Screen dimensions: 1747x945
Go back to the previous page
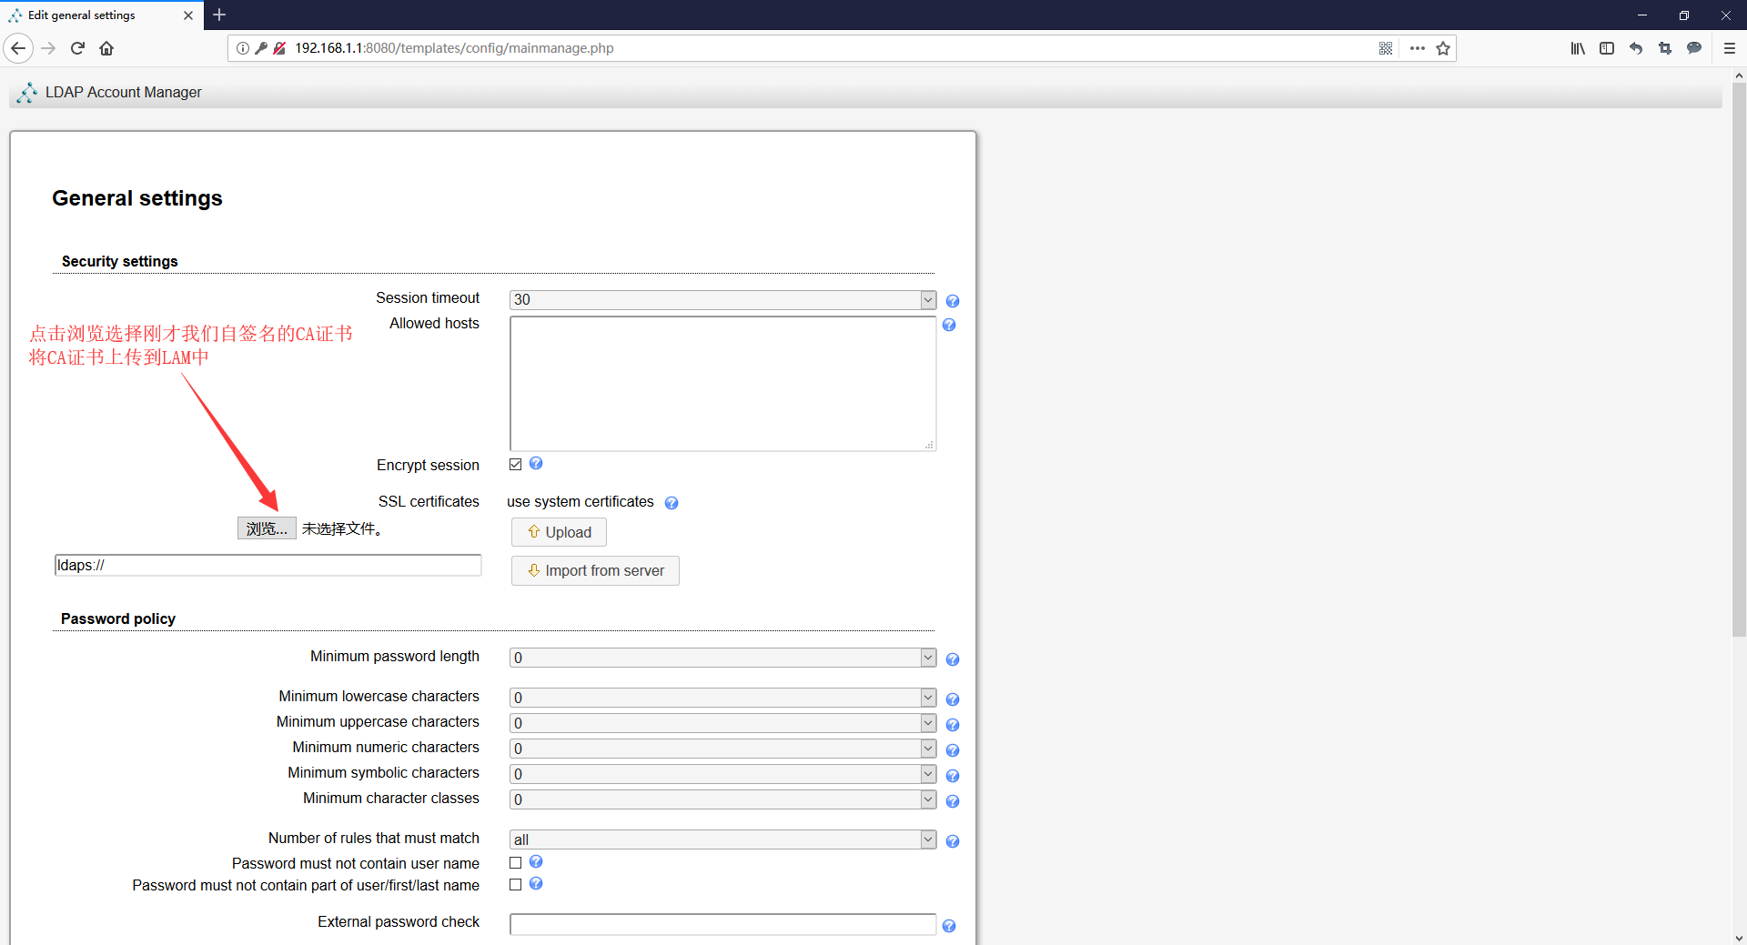[18, 48]
